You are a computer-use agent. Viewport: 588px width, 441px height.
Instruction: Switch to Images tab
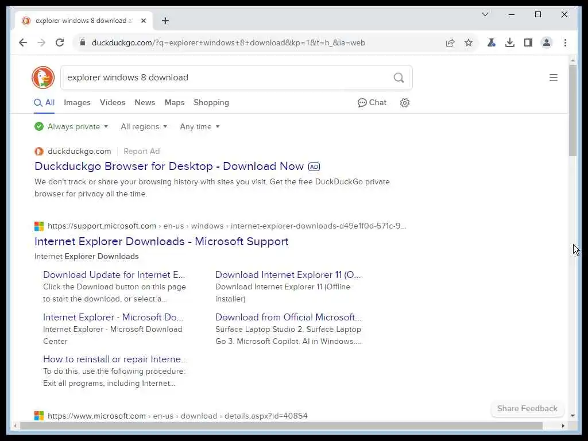click(x=78, y=103)
